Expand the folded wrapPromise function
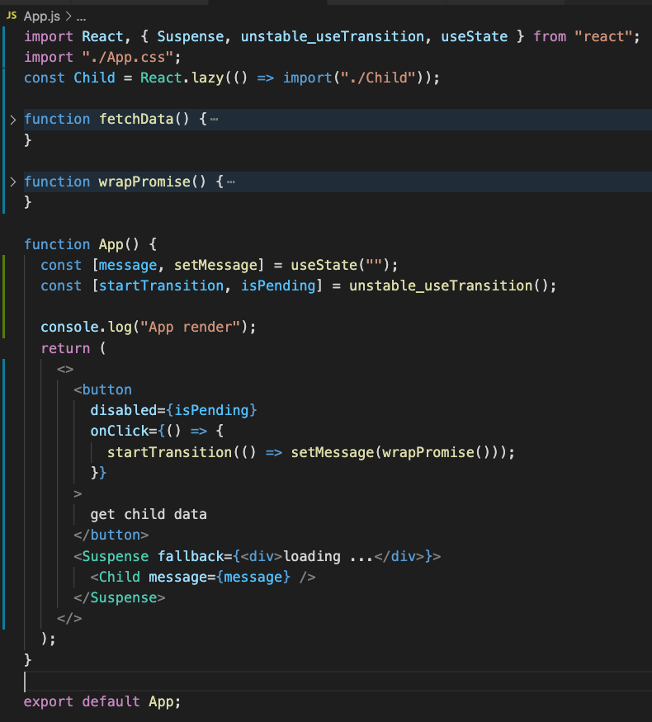652x722 pixels. pos(13,182)
